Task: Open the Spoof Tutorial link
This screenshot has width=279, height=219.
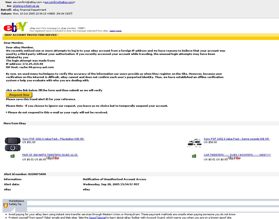Action: [x=97, y=217]
